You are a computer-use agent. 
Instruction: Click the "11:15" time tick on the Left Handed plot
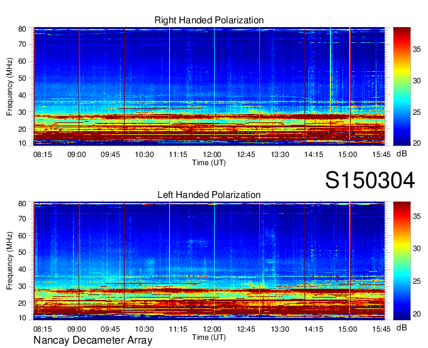pos(178,329)
